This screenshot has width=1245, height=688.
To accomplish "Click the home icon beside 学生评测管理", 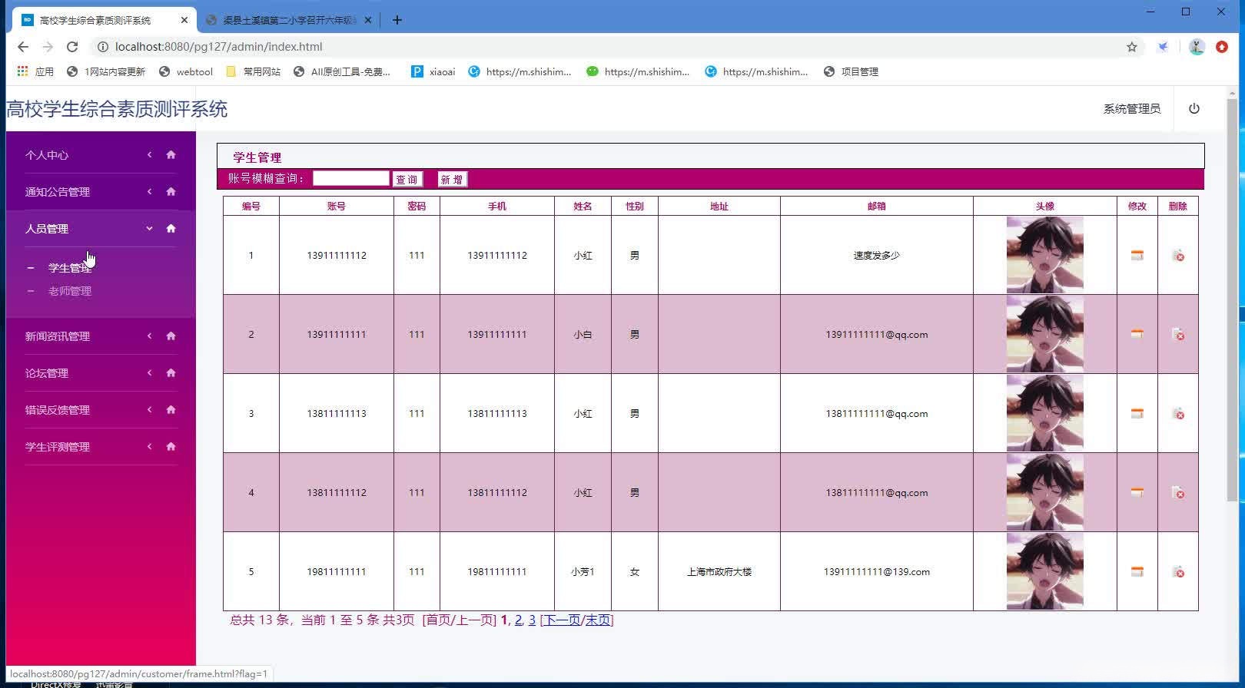I will [x=171, y=447].
